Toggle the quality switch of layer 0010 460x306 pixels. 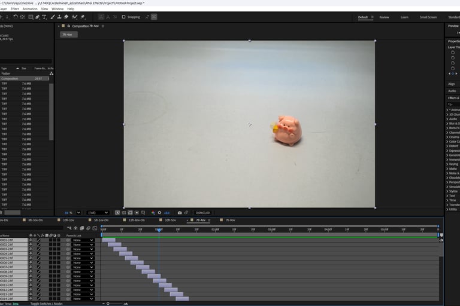pyautogui.click(x=38, y=281)
